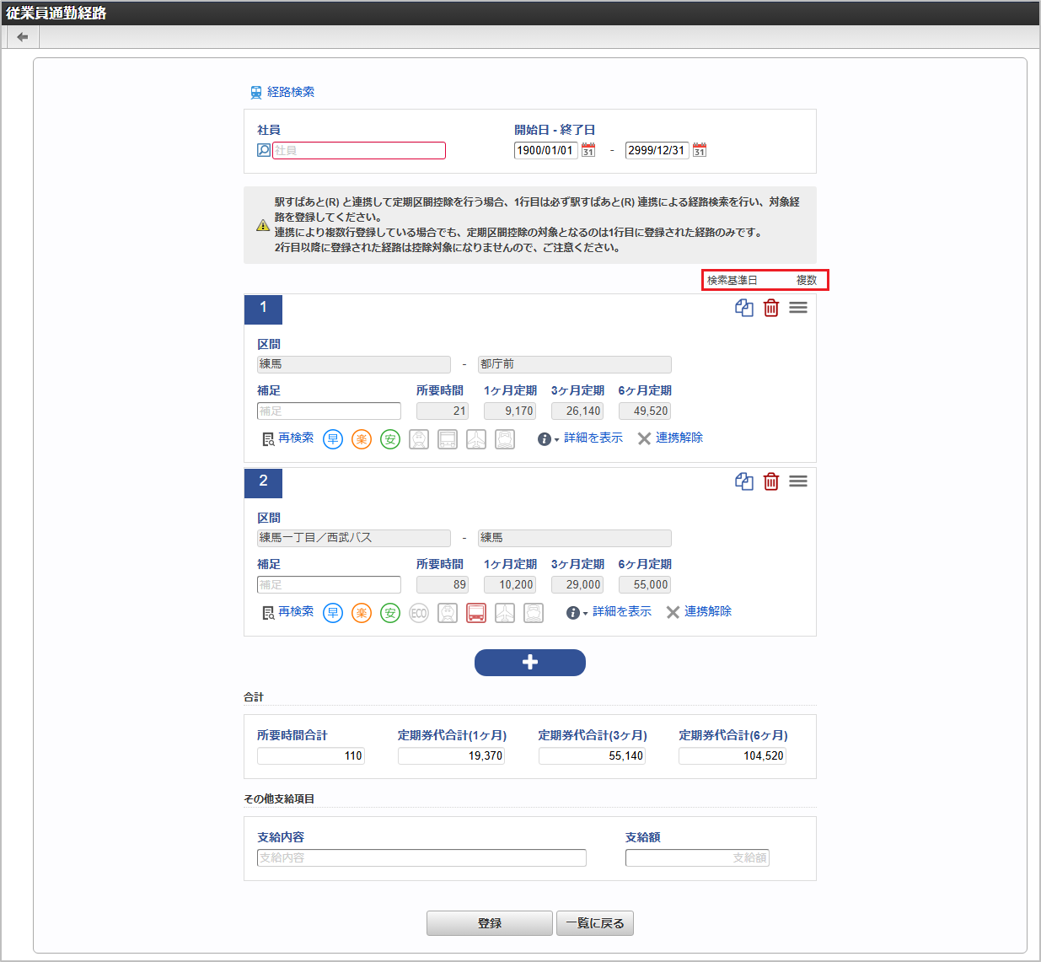This screenshot has height=962, width=1041.
Task: Click the employee search magnifier icon
Action: [x=264, y=150]
